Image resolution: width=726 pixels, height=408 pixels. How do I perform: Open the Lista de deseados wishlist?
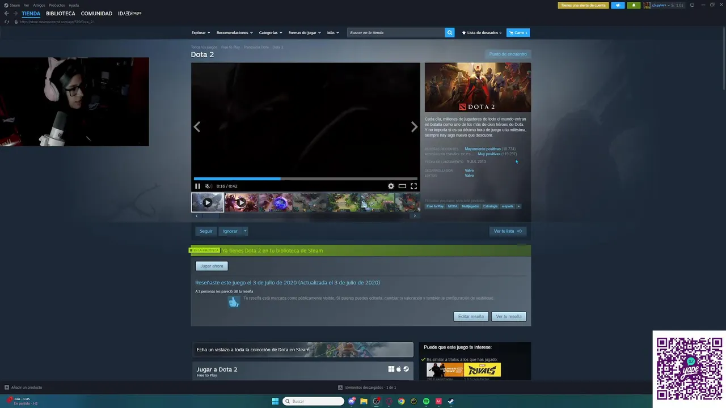pyautogui.click(x=482, y=32)
